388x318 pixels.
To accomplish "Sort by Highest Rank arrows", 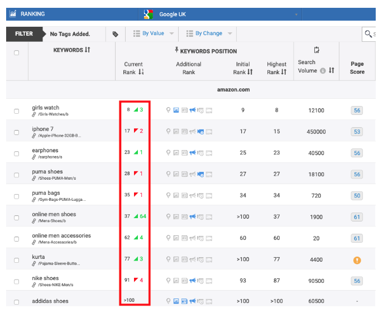I will click(x=284, y=72).
